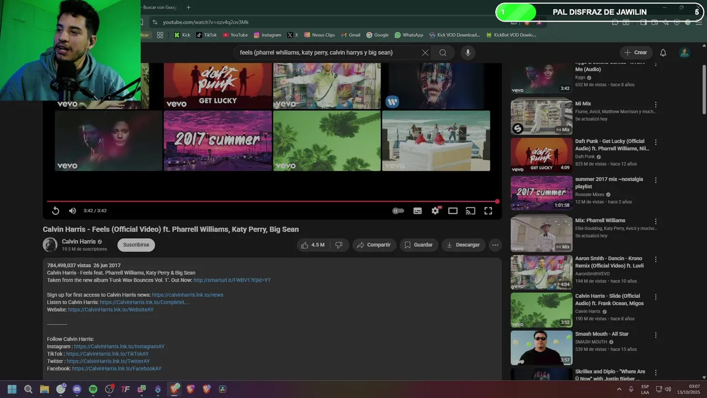Screen dimensions: 707x398
Task: Enter fullscreen mode on the player
Action: (488, 211)
